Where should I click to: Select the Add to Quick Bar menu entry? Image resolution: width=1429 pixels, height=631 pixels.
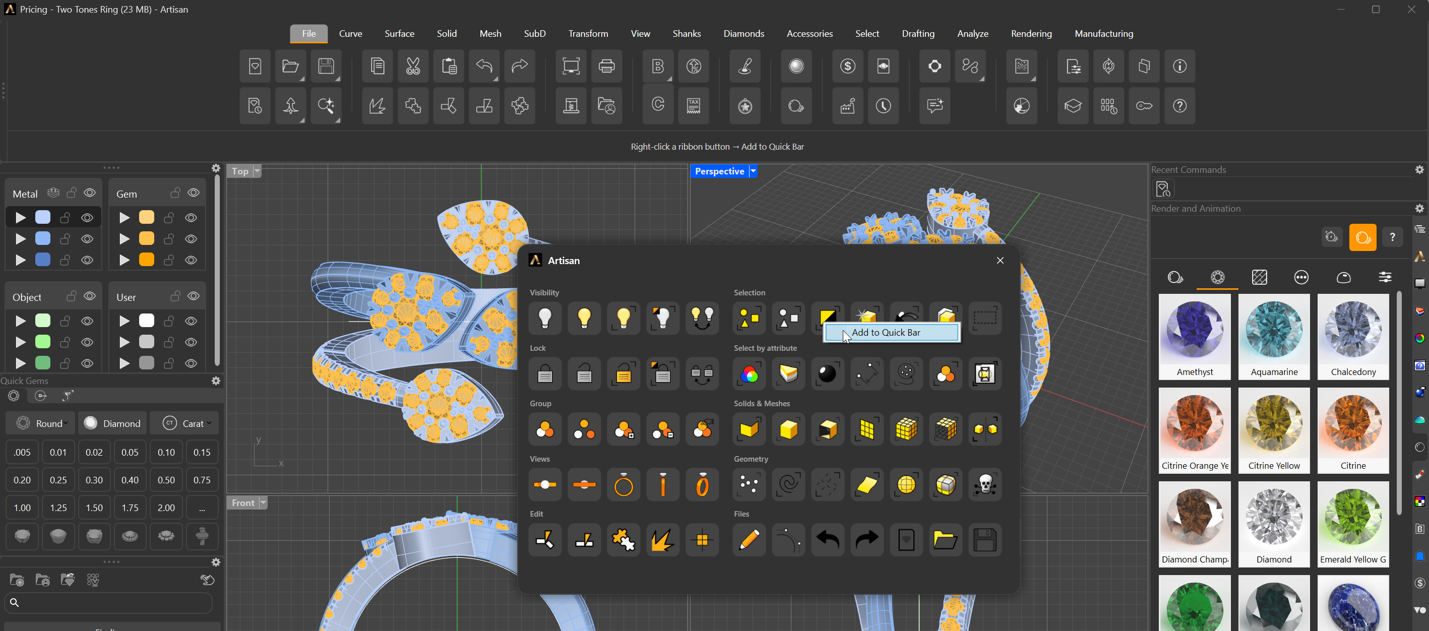click(x=892, y=333)
